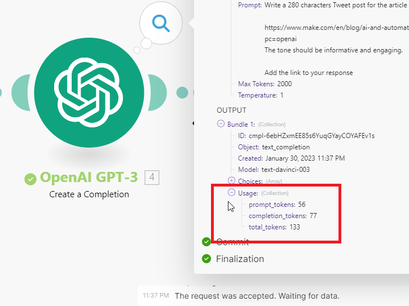Click the Prompt field label
This screenshot has width=409, height=306.
point(250,5)
